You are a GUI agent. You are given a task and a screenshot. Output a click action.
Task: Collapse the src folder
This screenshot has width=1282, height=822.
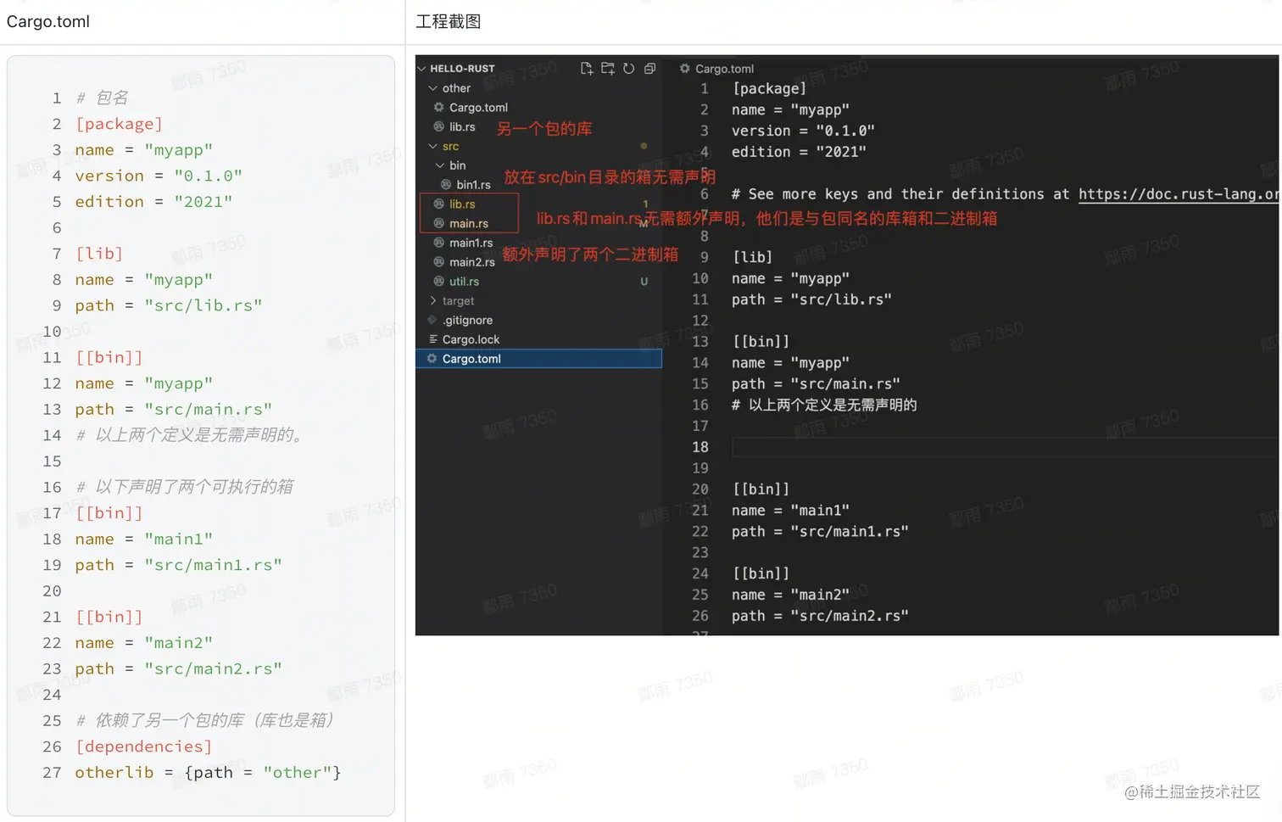(x=433, y=146)
